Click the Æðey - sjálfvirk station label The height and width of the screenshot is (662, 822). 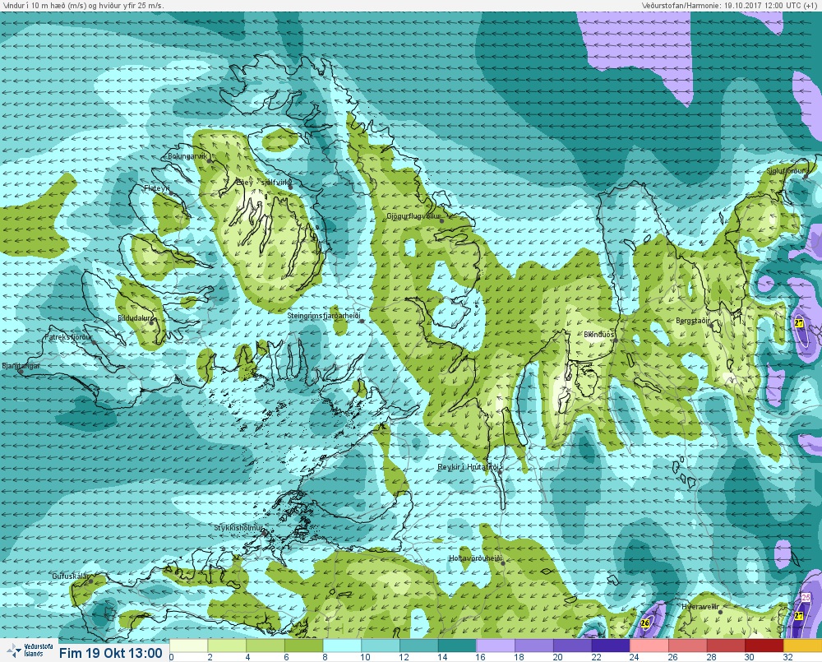(x=263, y=182)
